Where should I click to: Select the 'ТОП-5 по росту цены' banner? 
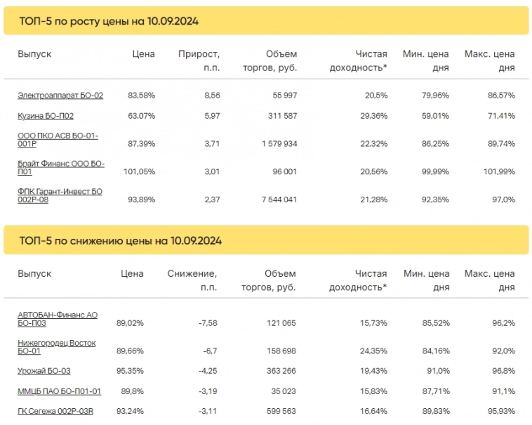pyautogui.click(x=266, y=21)
